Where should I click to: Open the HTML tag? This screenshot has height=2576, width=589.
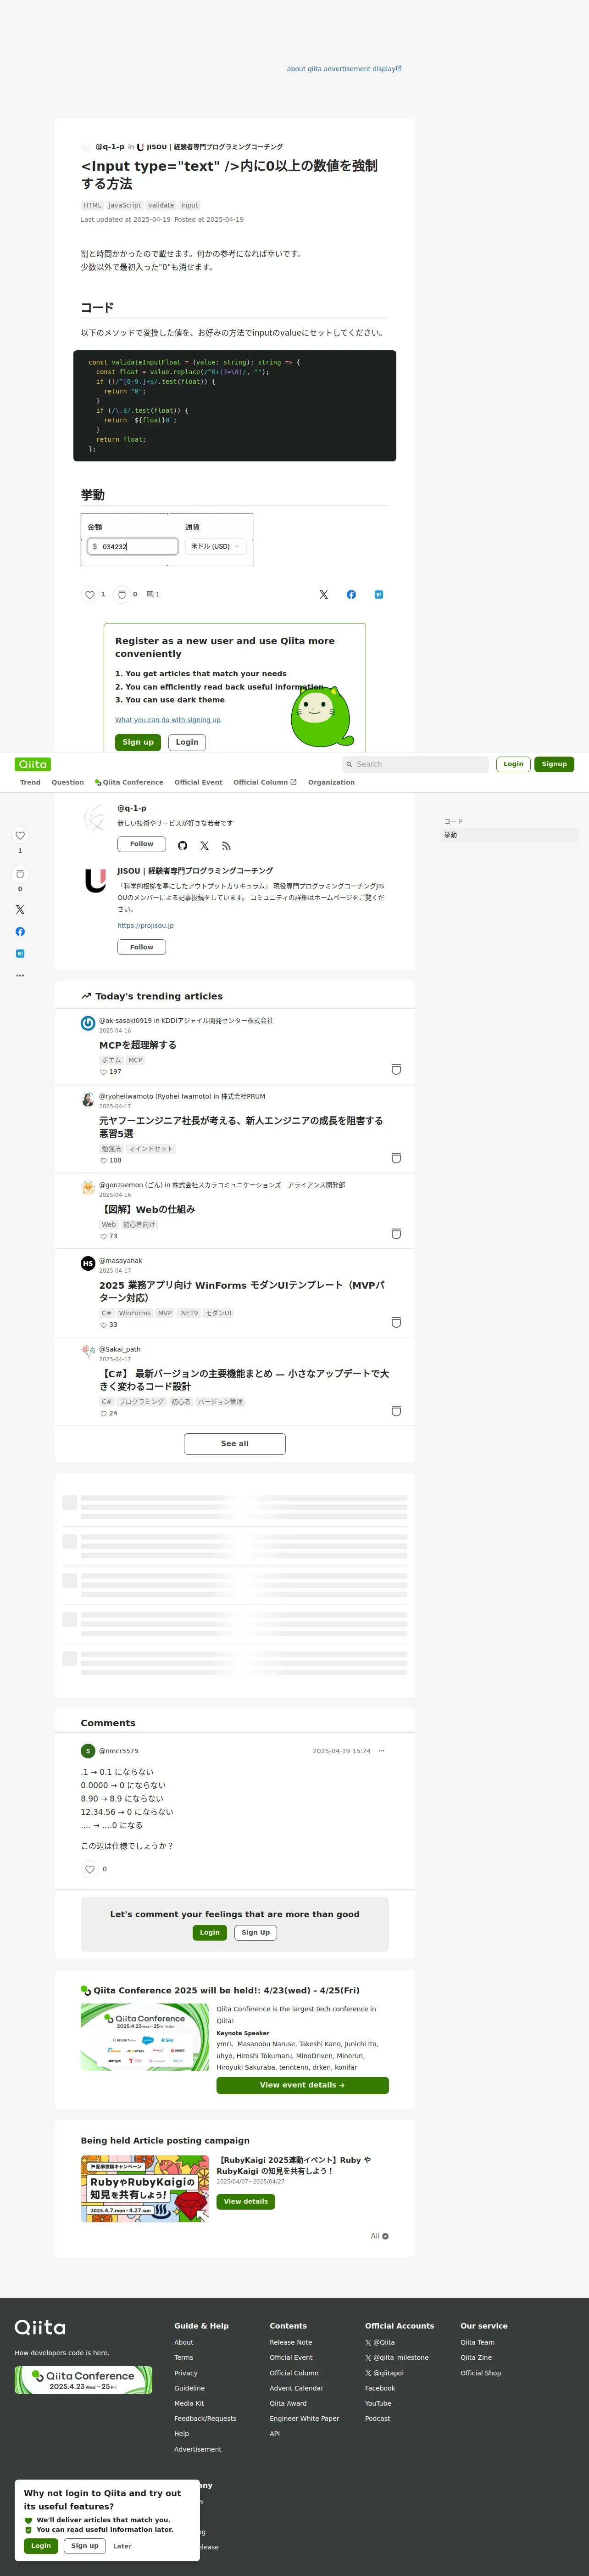pyautogui.click(x=93, y=206)
